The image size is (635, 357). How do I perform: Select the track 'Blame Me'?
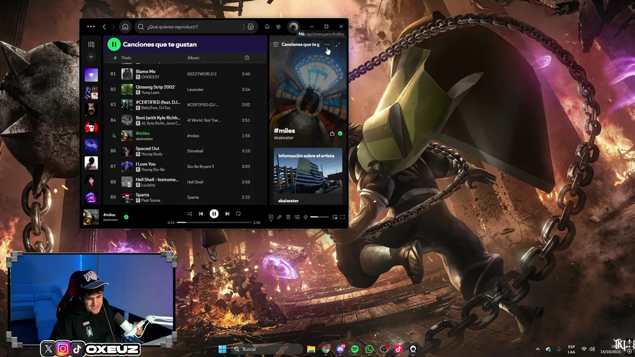click(145, 71)
